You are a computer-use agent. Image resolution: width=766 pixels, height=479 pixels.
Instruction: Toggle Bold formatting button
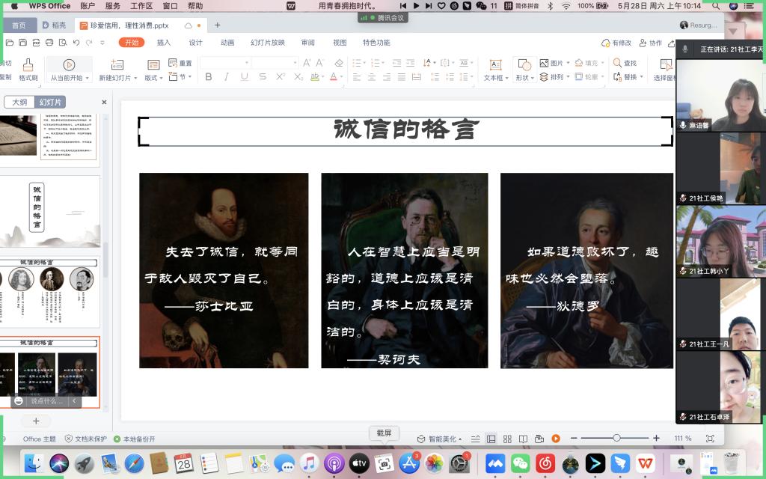coord(209,77)
